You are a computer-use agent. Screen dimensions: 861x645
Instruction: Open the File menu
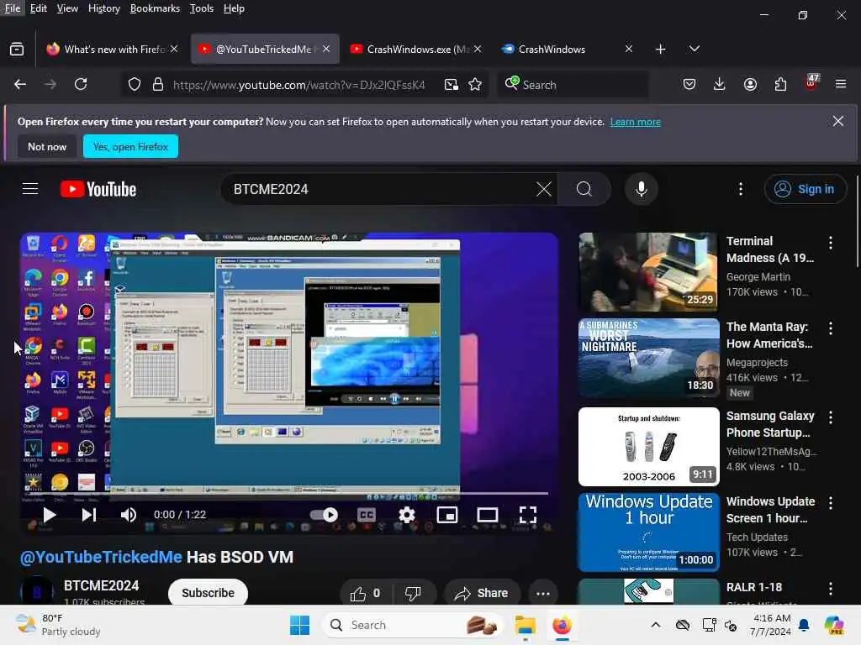tap(12, 8)
